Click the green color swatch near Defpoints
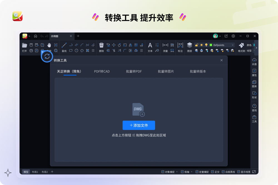 [210, 45]
